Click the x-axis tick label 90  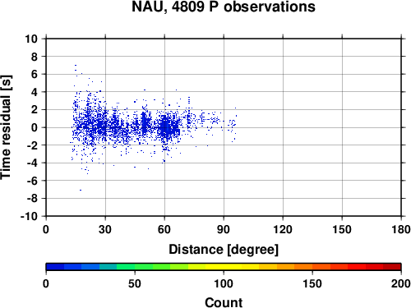(224, 229)
